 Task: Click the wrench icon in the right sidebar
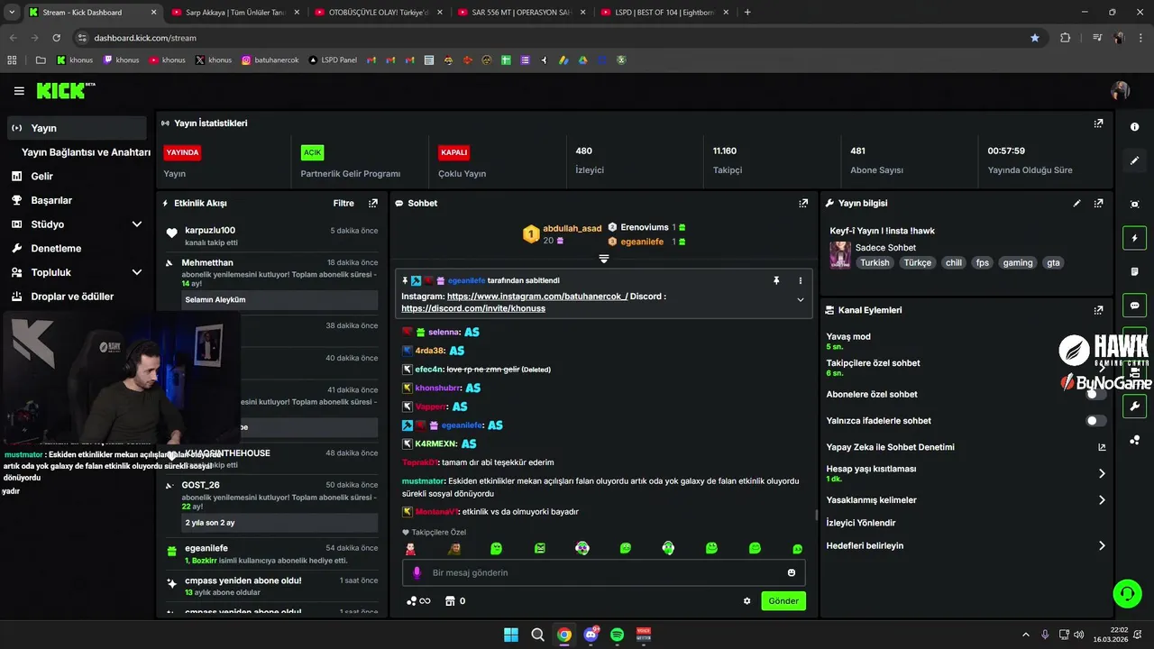click(x=1134, y=407)
